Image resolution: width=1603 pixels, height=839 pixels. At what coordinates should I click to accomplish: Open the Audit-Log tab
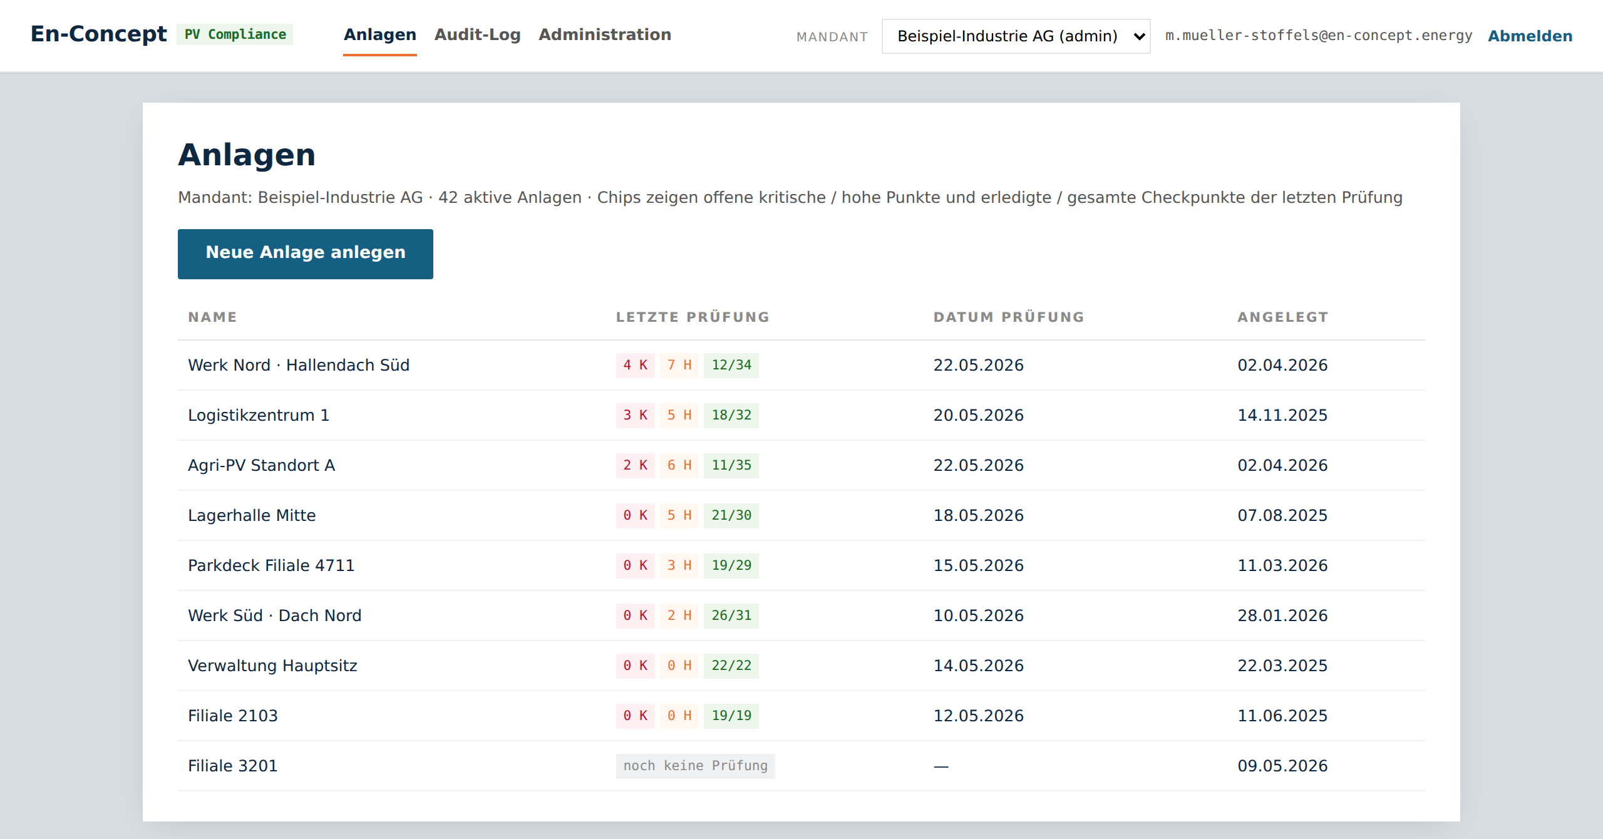click(x=478, y=34)
